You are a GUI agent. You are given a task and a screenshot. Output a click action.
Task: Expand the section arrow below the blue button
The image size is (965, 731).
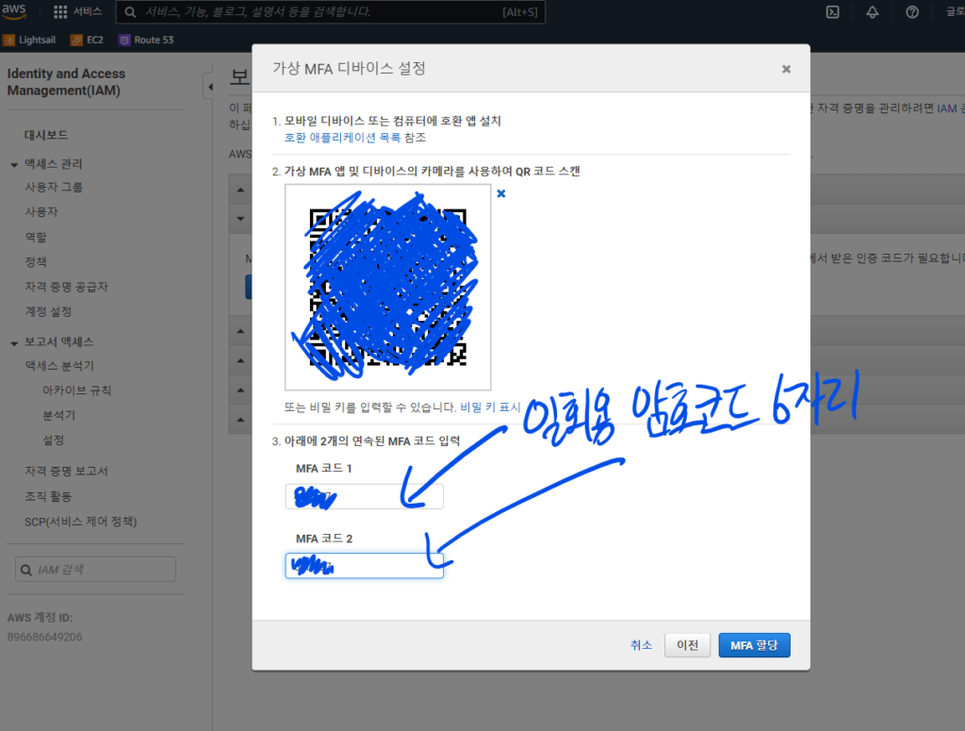click(240, 331)
